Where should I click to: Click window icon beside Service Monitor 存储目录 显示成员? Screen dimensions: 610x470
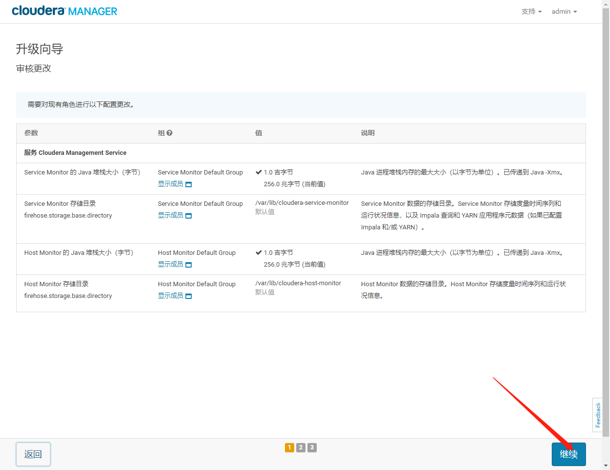point(189,216)
